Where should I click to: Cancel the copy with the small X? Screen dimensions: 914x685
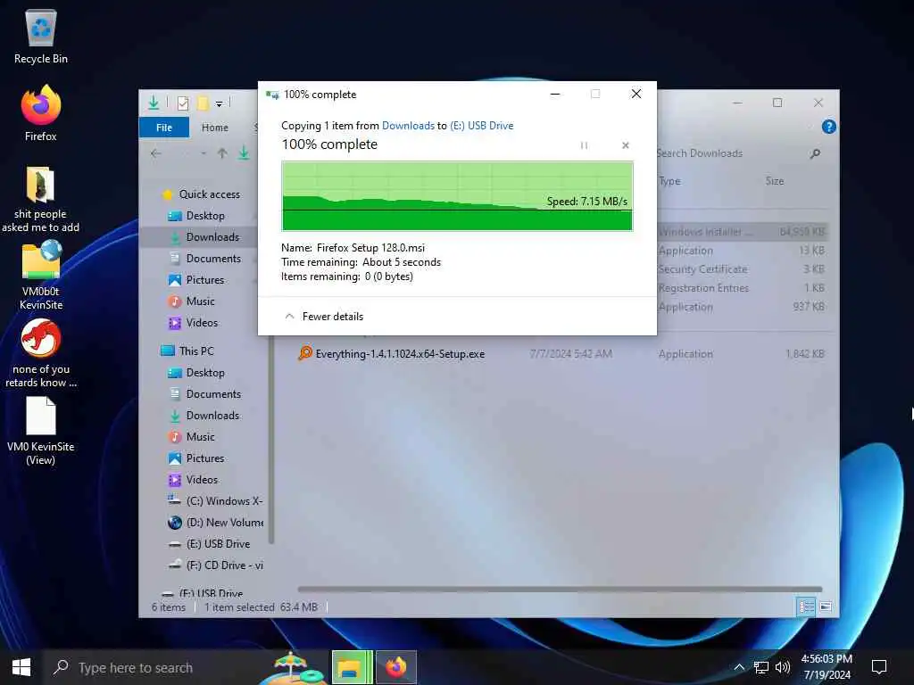point(626,145)
